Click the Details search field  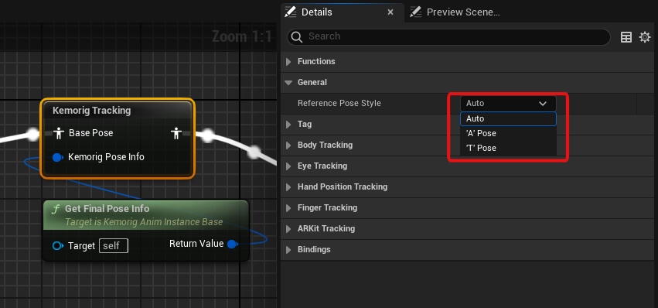(448, 37)
